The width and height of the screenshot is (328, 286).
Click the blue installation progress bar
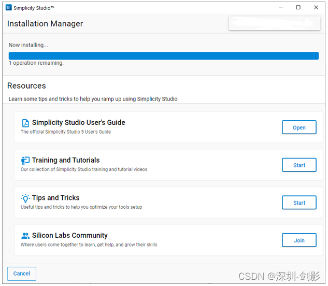coord(164,56)
